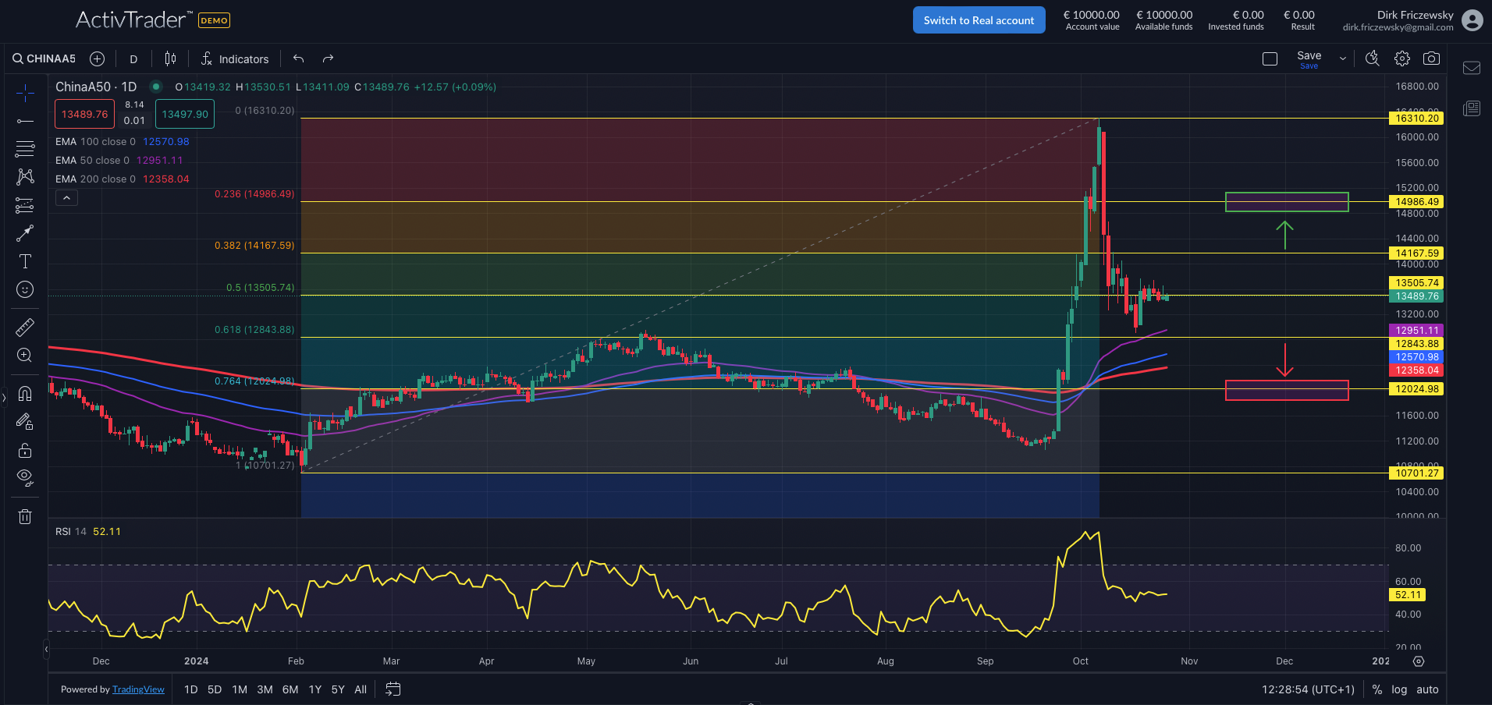Image resolution: width=1492 pixels, height=705 pixels.
Task: Click Switch to Real account button
Action: [979, 20]
